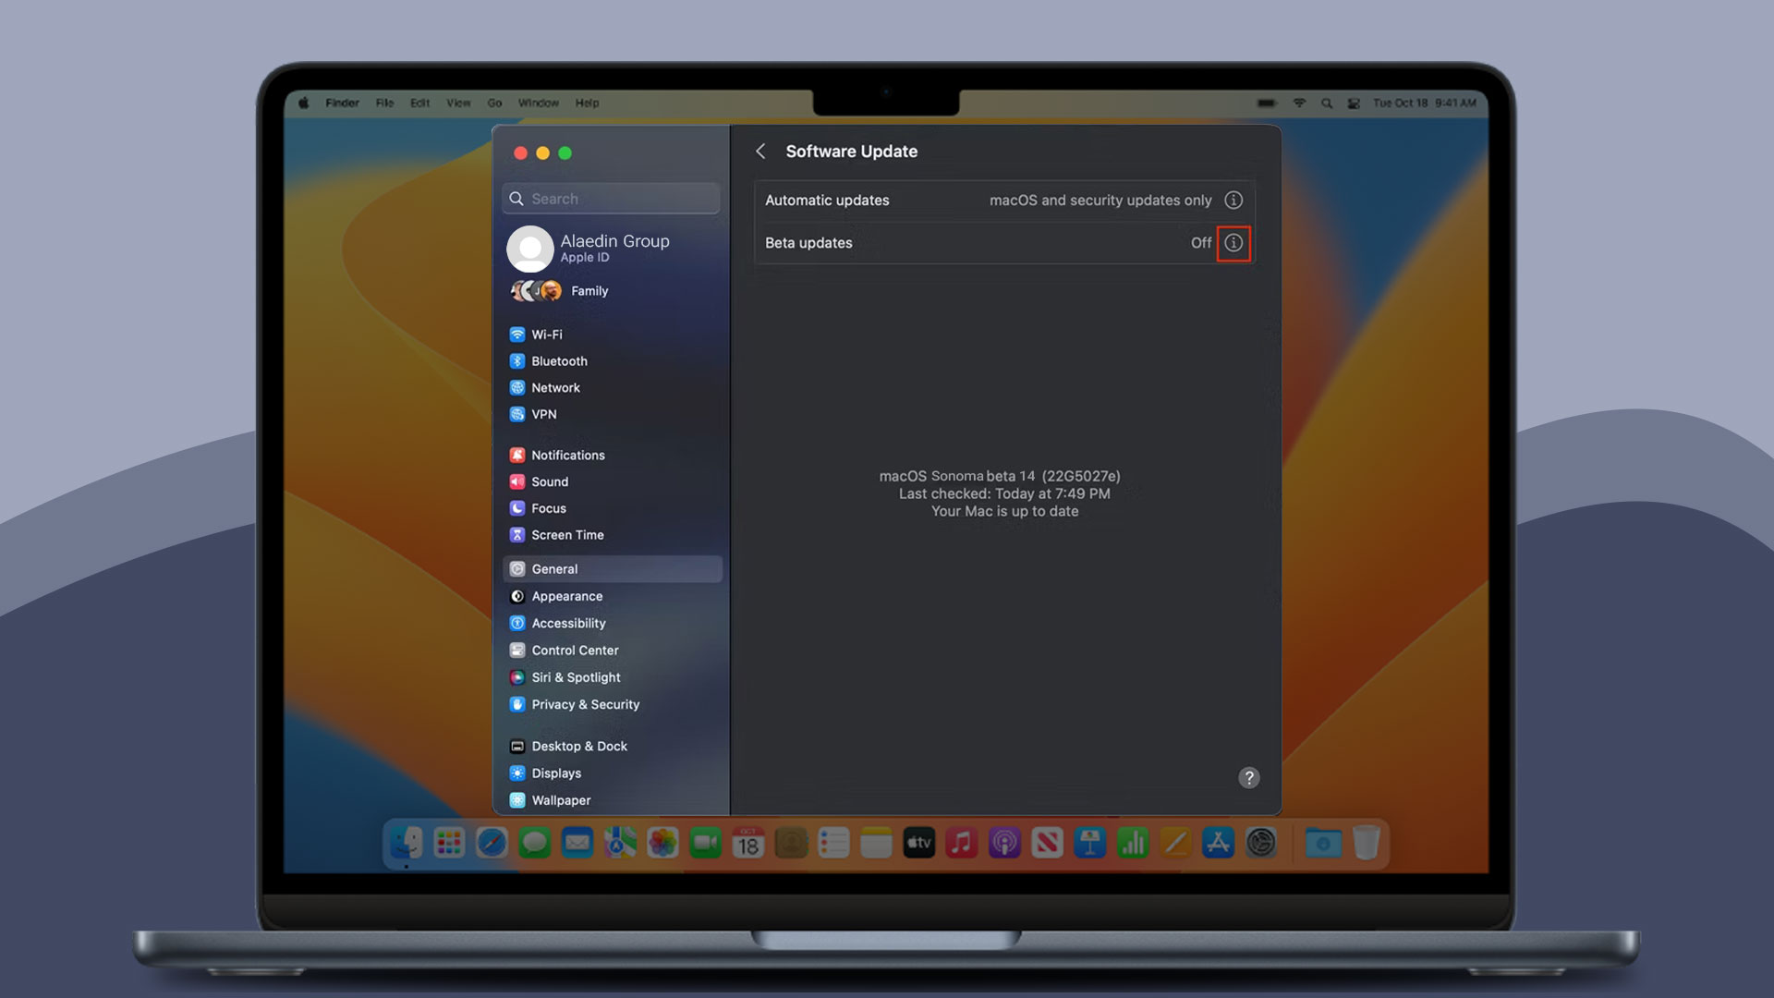Launch Music from the Dock
This screenshot has height=998, width=1774.
(x=962, y=843)
